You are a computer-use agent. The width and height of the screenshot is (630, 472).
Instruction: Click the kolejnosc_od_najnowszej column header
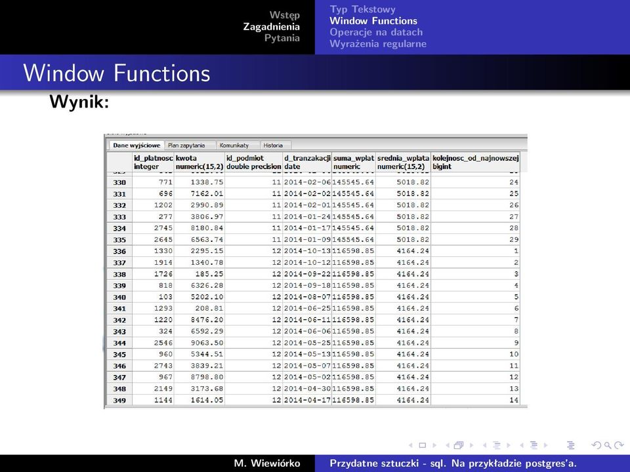click(475, 162)
